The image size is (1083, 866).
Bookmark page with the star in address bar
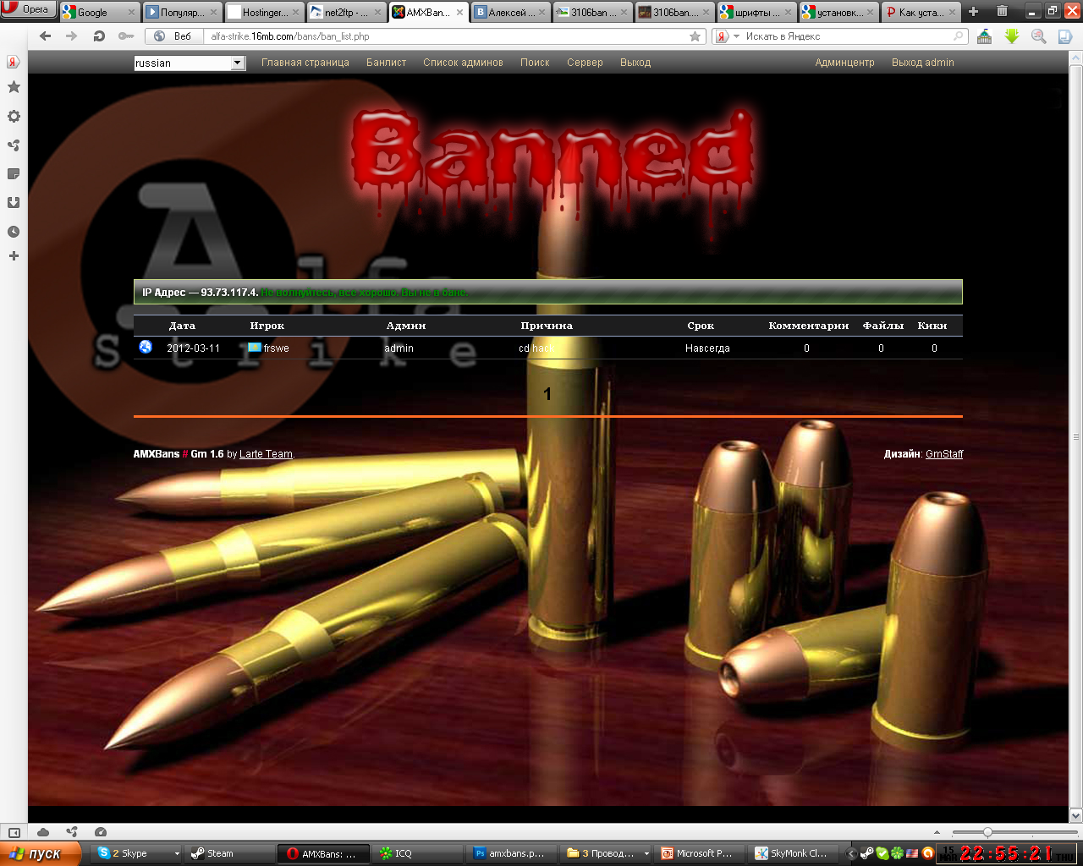pyautogui.click(x=695, y=36)
